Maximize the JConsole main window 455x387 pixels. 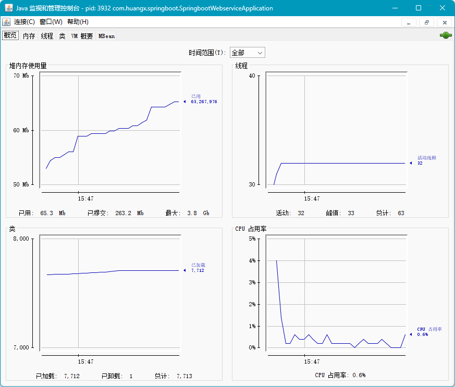click(419, 8)
